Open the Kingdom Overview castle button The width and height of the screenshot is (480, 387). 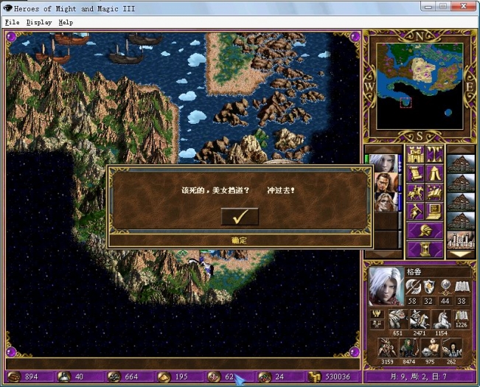(x=415, y=154)
